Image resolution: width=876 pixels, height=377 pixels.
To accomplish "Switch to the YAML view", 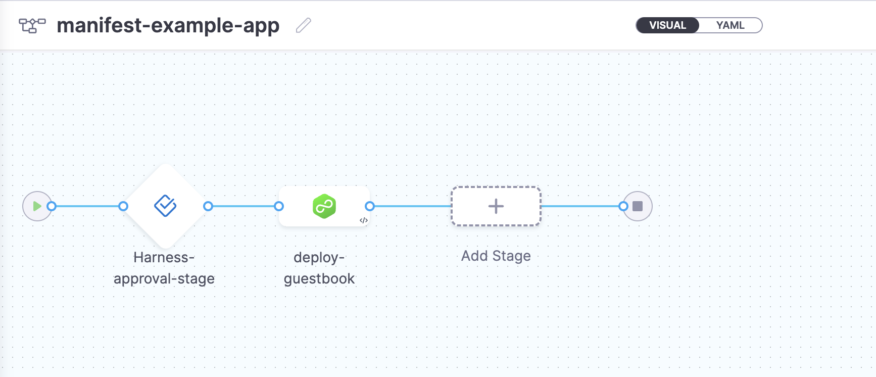I will (730, 25).
